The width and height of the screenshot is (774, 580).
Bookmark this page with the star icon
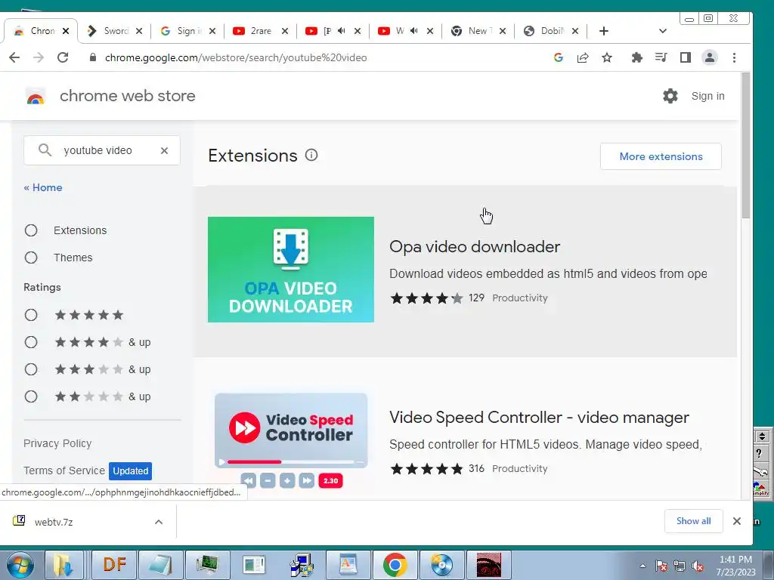607,57
